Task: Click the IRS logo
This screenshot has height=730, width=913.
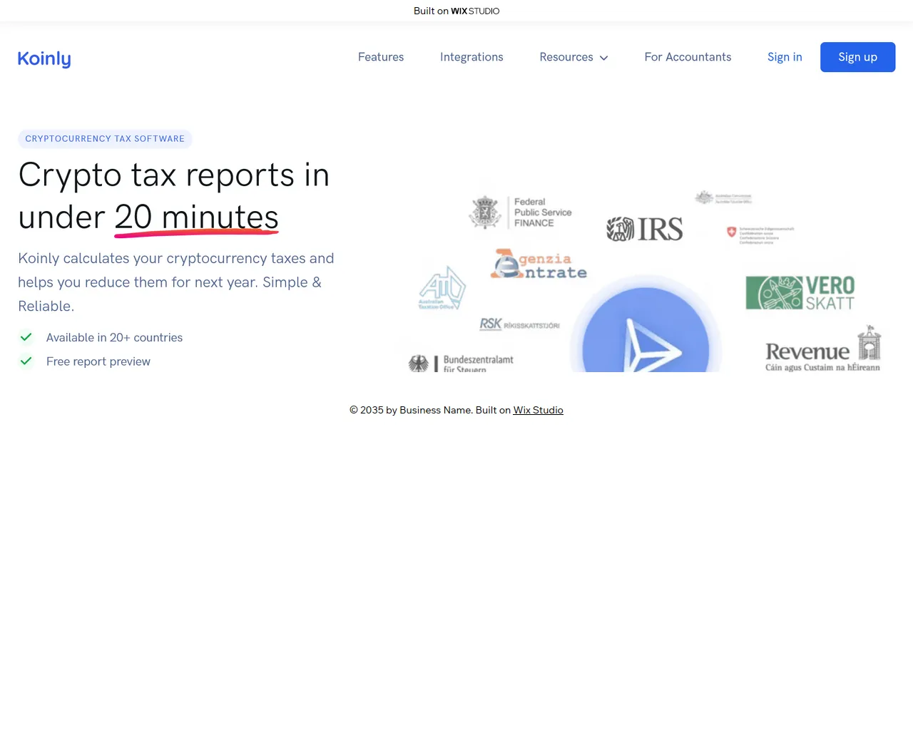Action: 645,229
